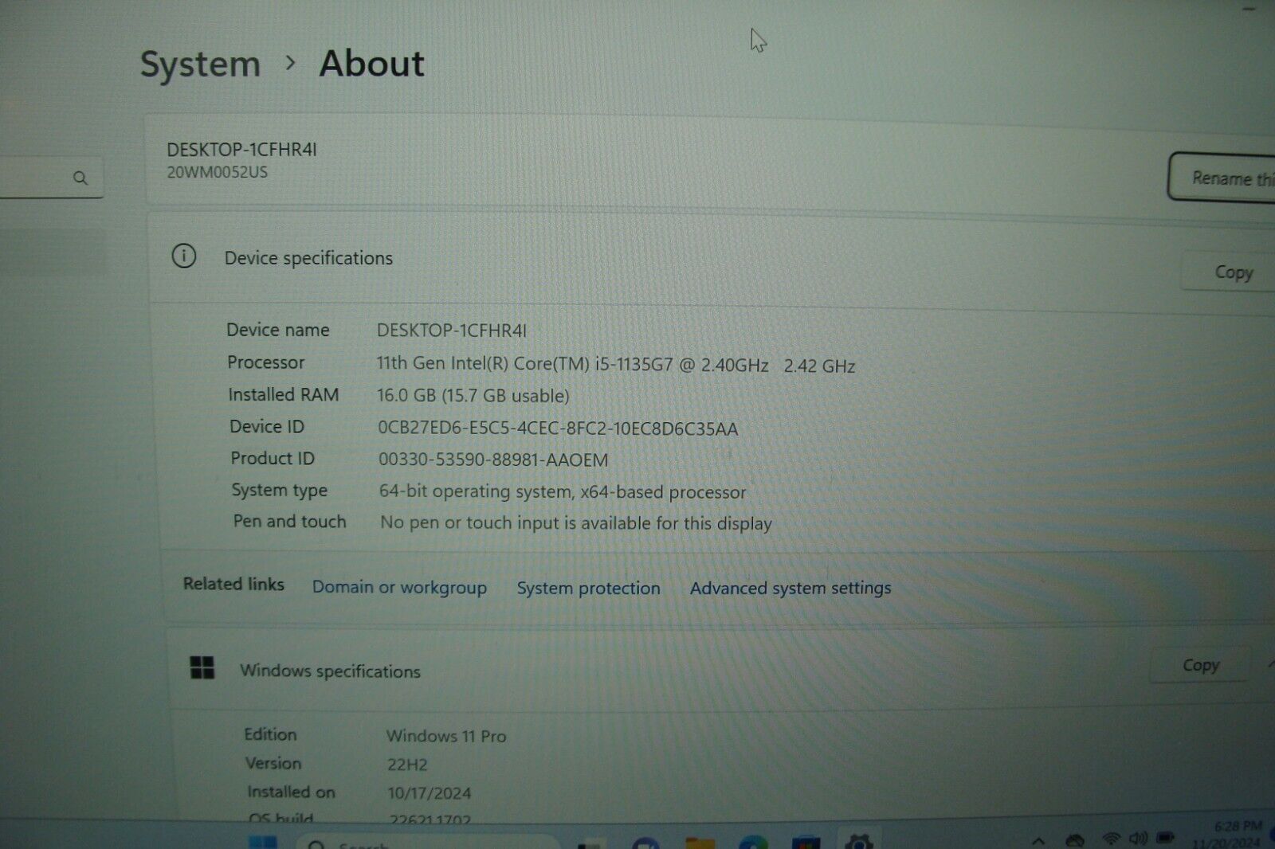Select the Version value 22H2
The image size is (1275, 849).
click(x=407, y=765)
